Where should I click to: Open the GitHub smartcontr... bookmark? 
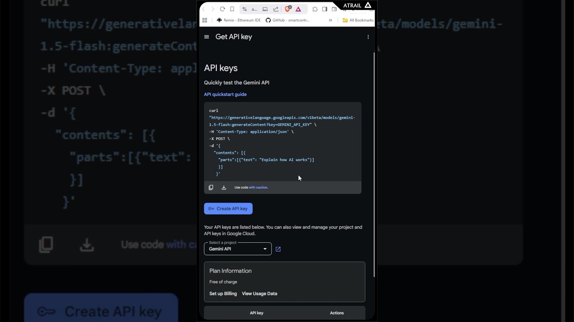[x=287, y=20]
